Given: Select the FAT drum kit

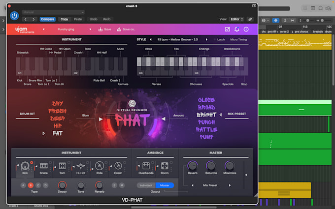Looking at the screenshot, I should coord(58,133).
